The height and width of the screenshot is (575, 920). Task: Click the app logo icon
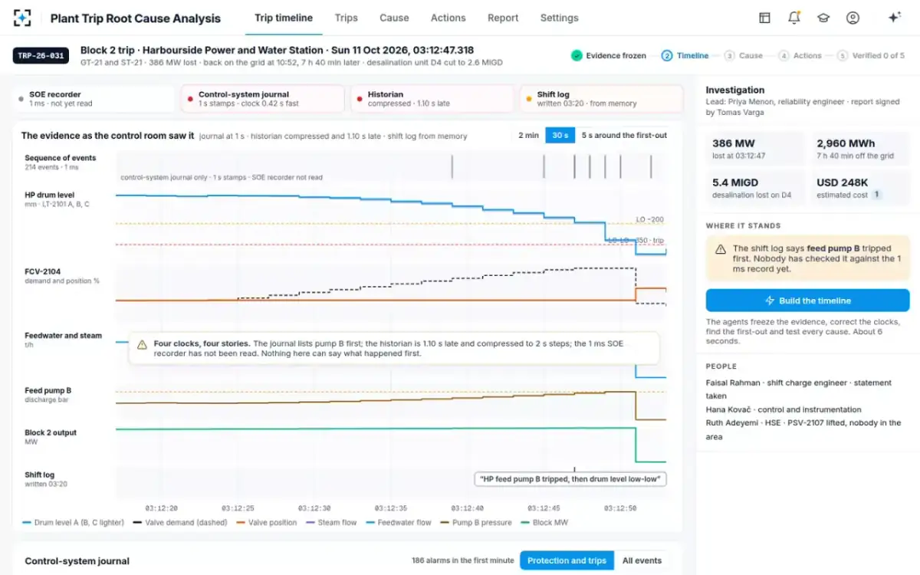tap(22, 18)
